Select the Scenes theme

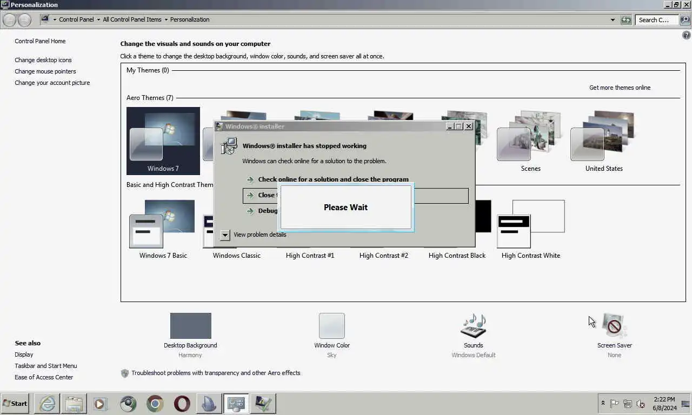click(530, 141)
